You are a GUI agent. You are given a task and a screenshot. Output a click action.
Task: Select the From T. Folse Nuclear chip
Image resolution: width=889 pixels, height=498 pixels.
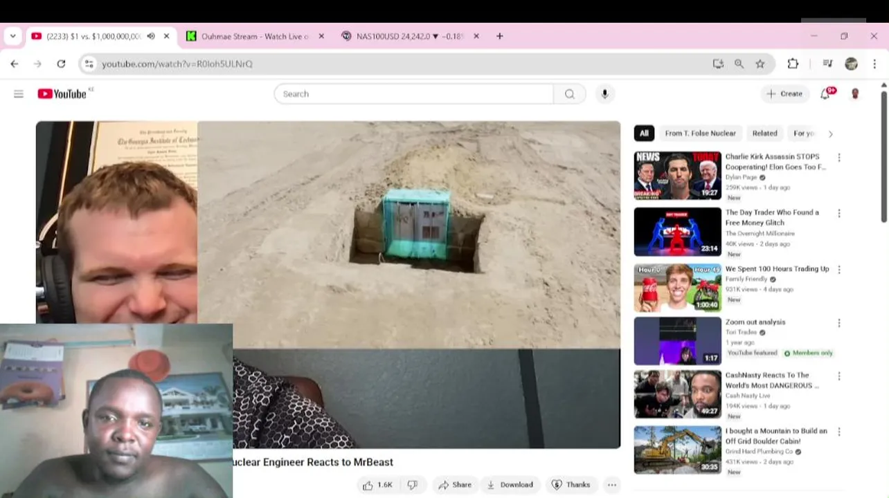700,133
